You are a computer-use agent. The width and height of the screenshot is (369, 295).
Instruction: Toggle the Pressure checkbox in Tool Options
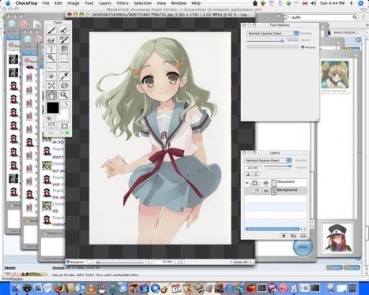pos(303,47)
